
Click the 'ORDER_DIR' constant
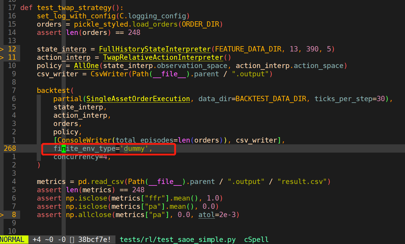click(x=200, y=24)
